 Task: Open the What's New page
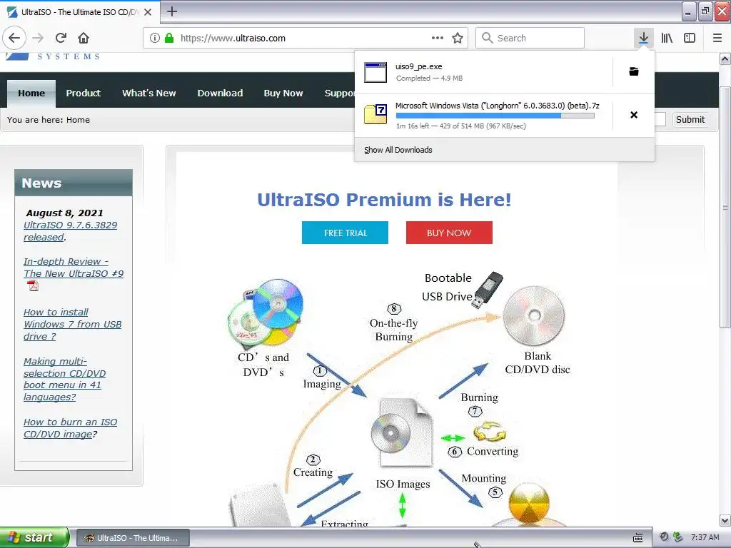(148, 93)
